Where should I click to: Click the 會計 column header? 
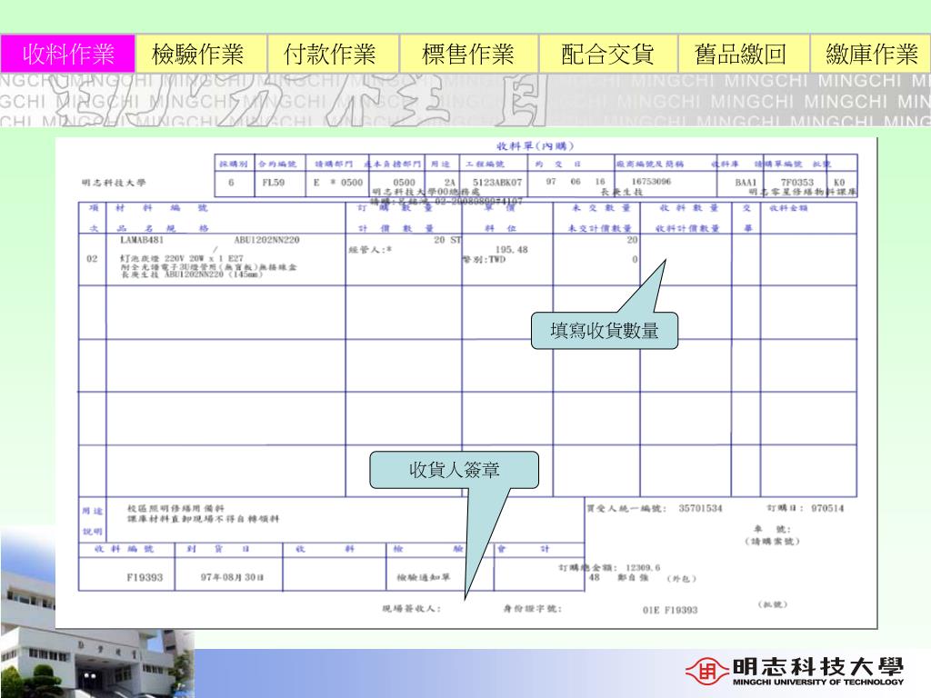point(523,549)
